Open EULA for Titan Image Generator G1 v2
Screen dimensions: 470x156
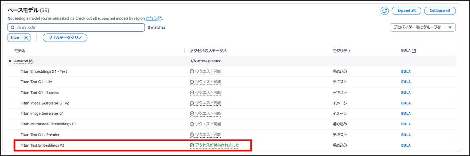click(x=406, y=103)
